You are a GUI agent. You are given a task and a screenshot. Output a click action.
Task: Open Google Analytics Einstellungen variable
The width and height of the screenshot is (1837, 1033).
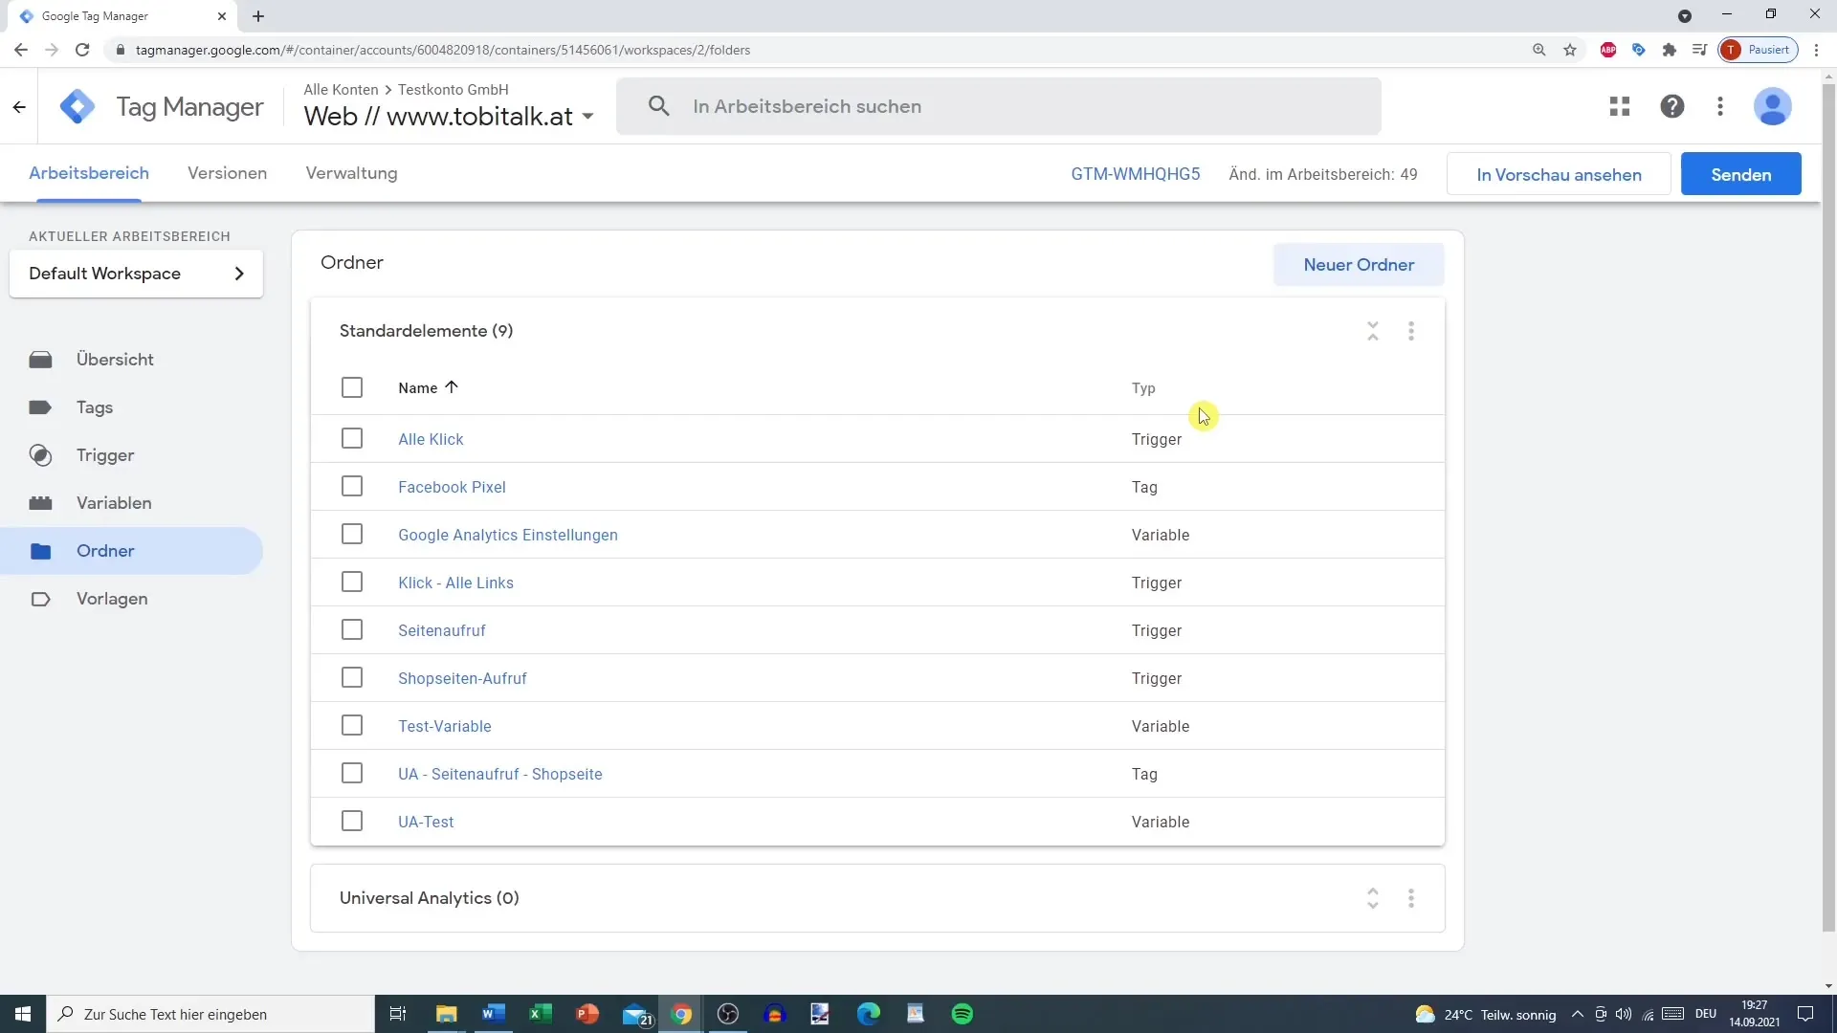tap(507, 534)
